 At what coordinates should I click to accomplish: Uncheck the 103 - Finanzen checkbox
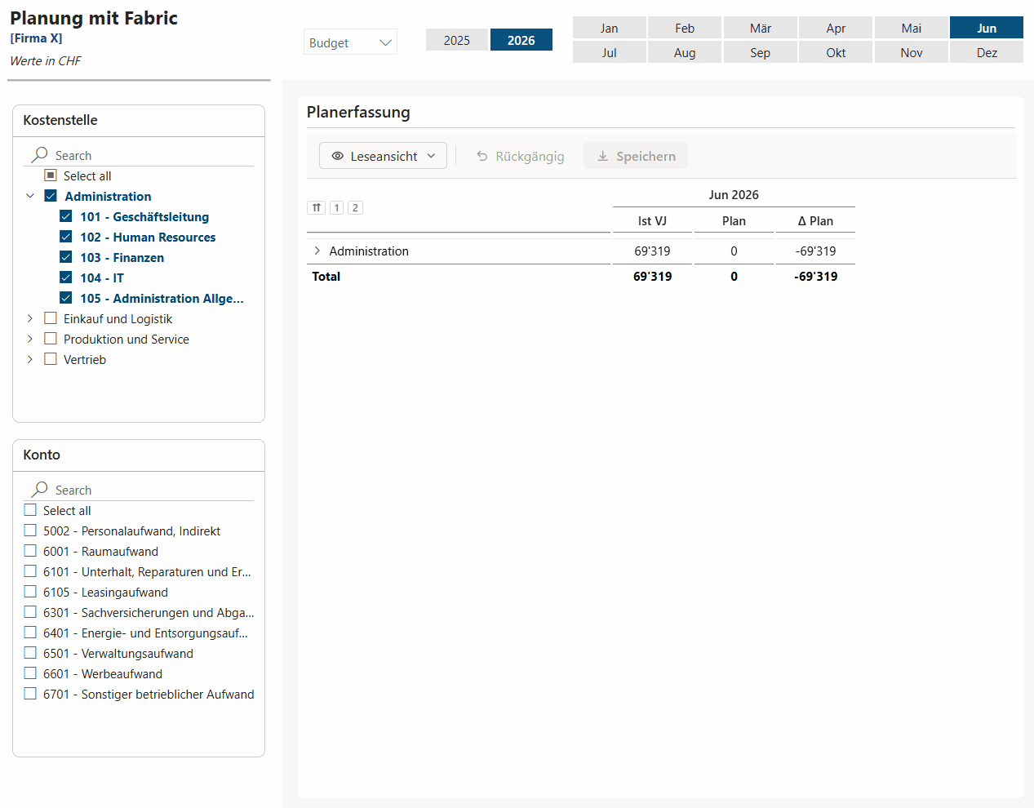coord(66,257)
